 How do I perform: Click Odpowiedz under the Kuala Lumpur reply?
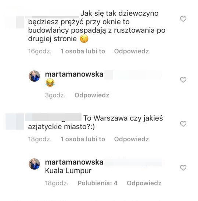pyautogui.click(x=144, y=183)
